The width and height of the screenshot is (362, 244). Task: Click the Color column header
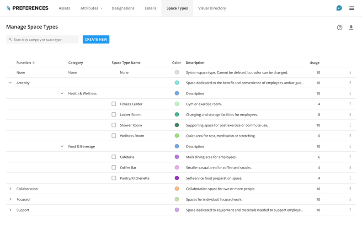tap(176, 63)
